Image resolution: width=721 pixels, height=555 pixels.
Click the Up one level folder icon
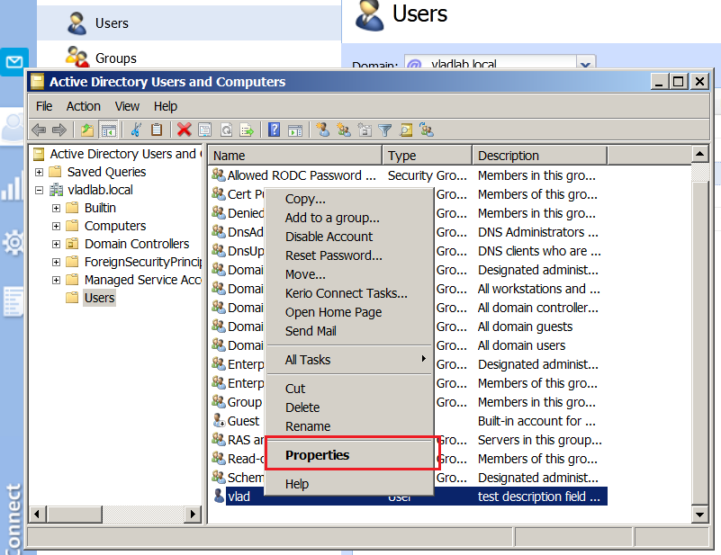tap(87, 130)
